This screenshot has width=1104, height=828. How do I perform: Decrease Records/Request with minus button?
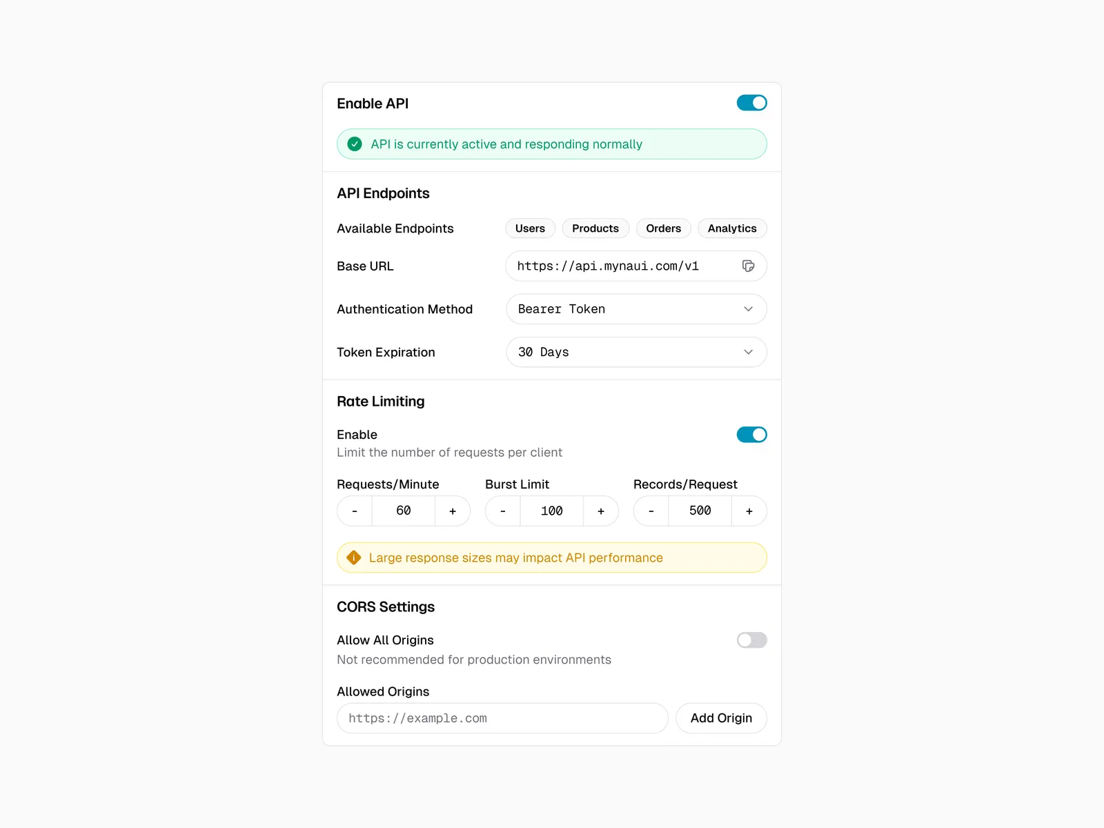pyautogui.click(x=651, y=511)
